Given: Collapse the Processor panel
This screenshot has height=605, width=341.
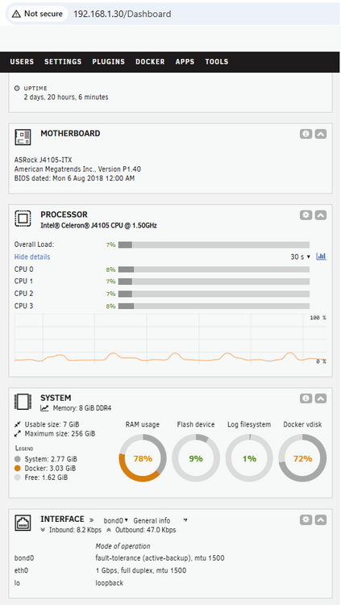Looking at the screenshot, I should (x=321, y=215).
